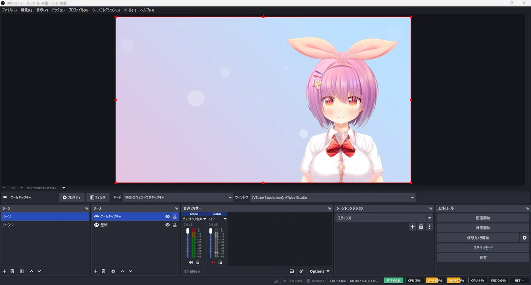Expand the マイク channel menu arrow
Viewport: 531px width, 285px height.
(225, 219)
